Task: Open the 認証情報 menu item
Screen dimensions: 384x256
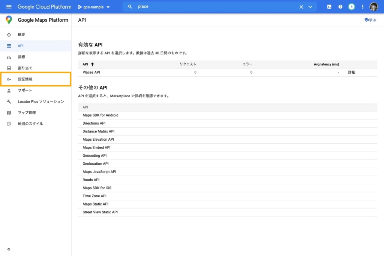Action: pyautogui.click(x=36, y=79)
